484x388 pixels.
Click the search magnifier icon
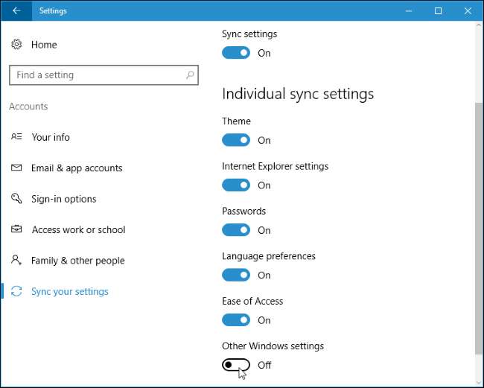[190, 75]
